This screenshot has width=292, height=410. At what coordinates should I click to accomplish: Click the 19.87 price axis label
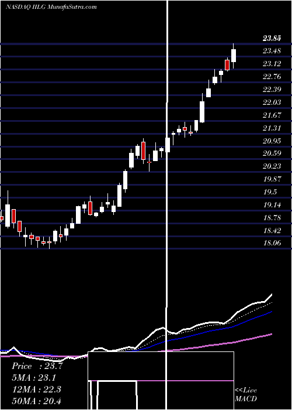click(x=272, y=179)
